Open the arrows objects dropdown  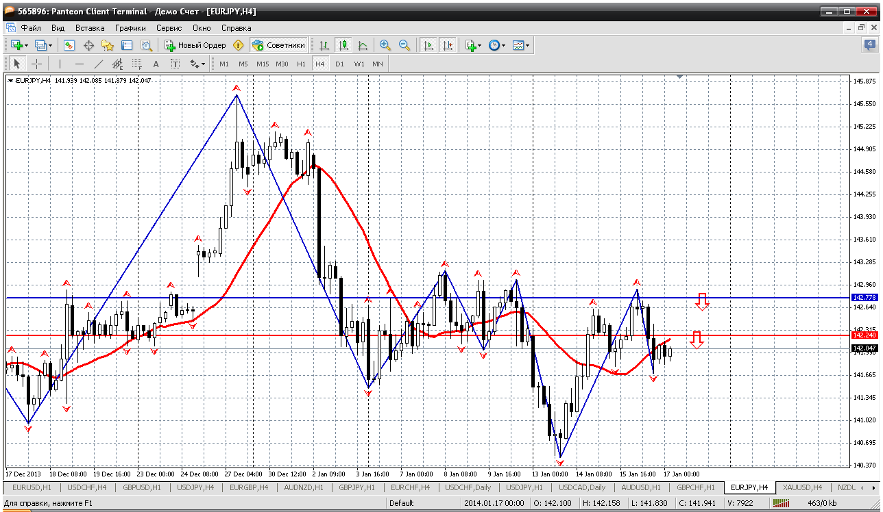(197, 64)
